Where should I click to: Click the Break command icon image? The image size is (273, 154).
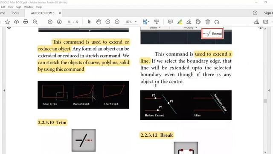pos(186,148)
